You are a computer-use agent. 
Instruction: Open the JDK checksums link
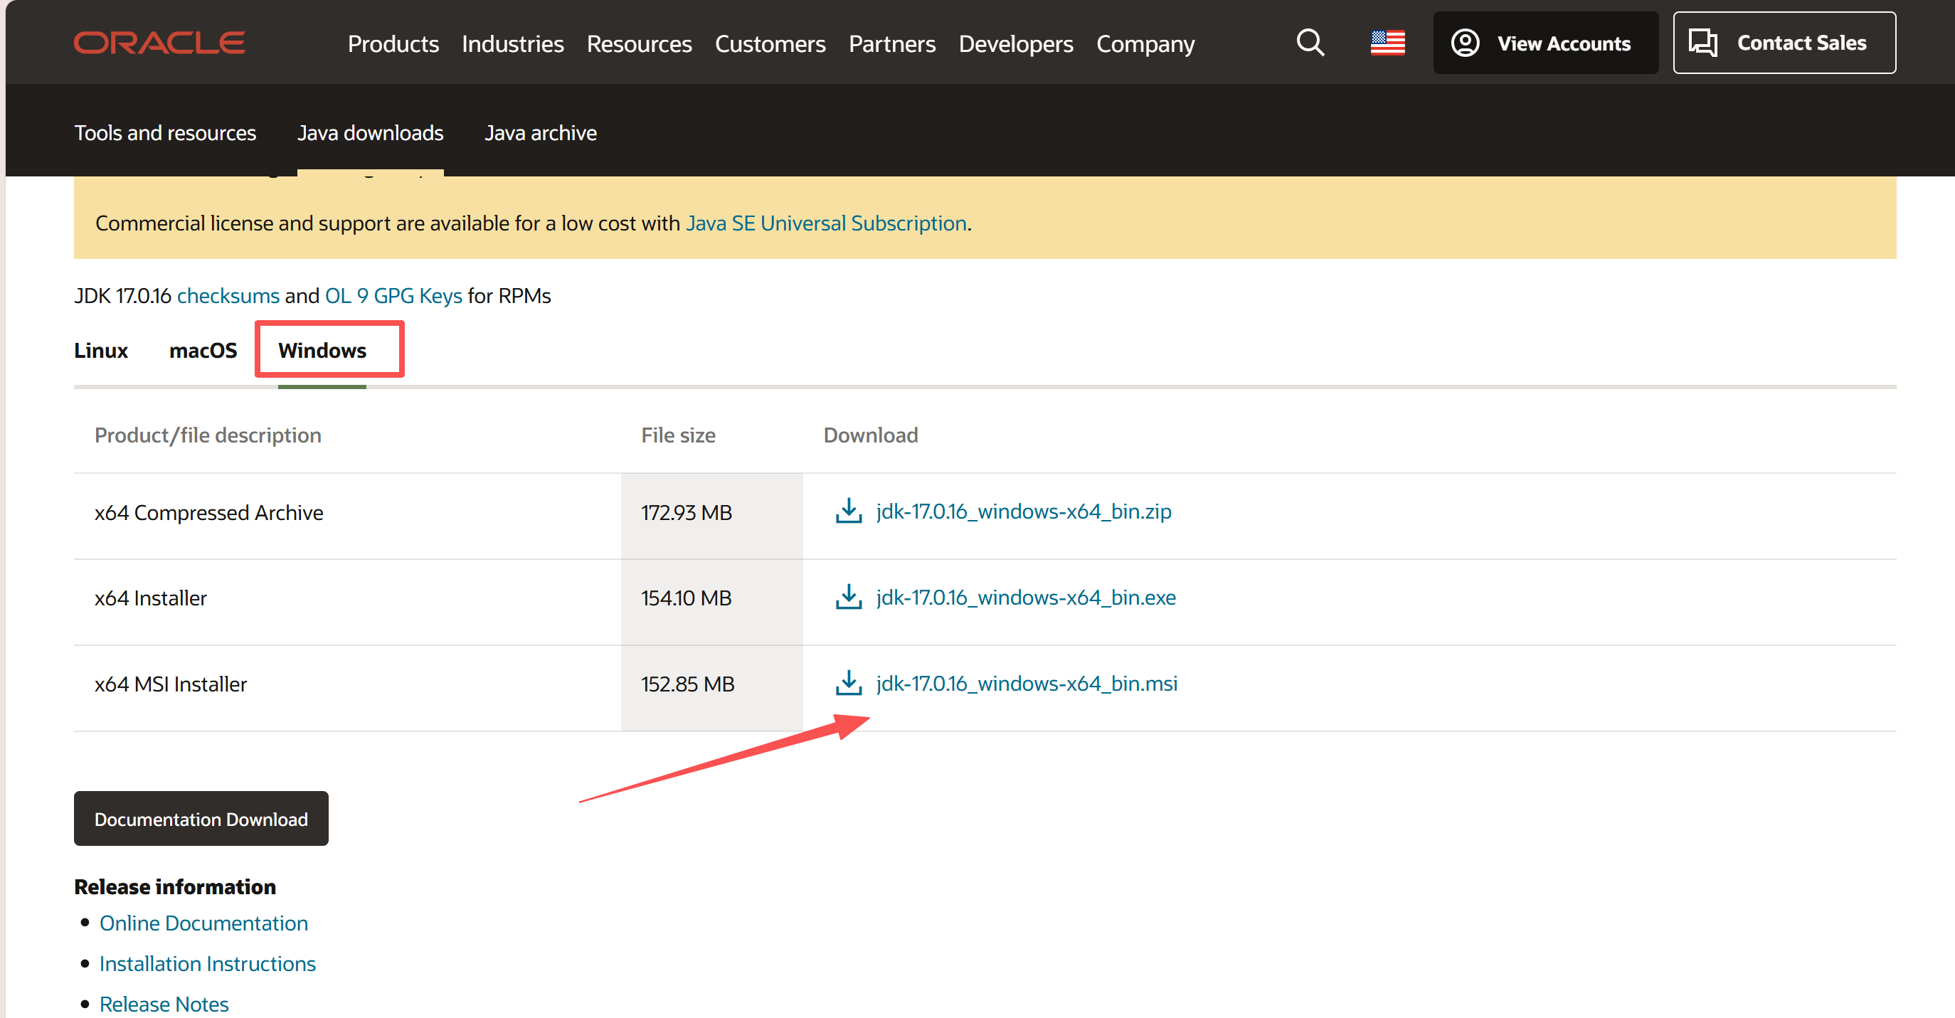click(228, 295)
